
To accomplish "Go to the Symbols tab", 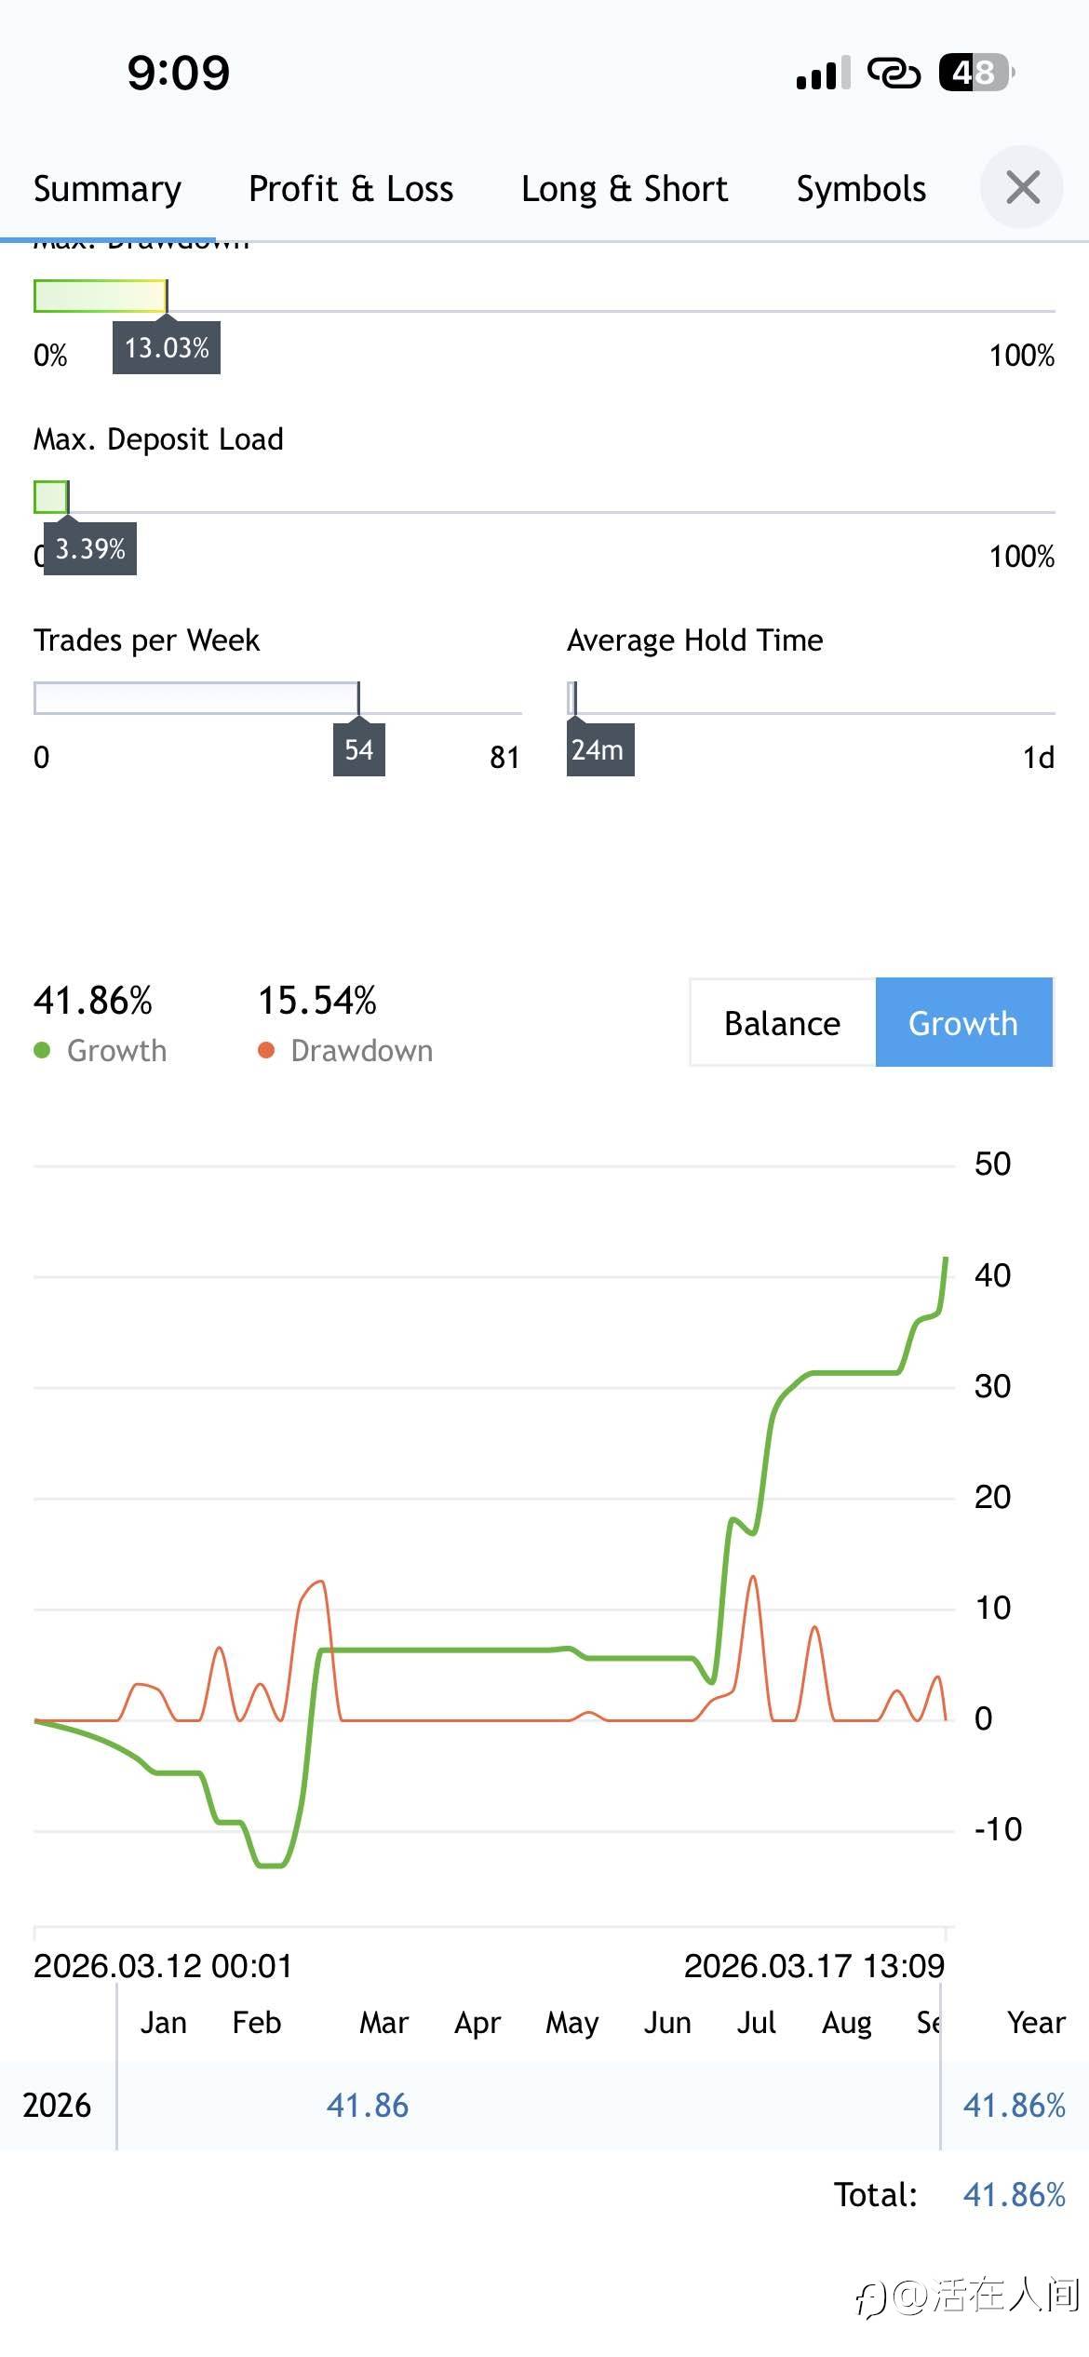I will [x=861, y=189].
